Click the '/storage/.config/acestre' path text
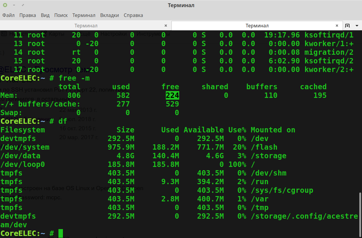Viewport: 362px width, 238px height. tap(304, 216)
